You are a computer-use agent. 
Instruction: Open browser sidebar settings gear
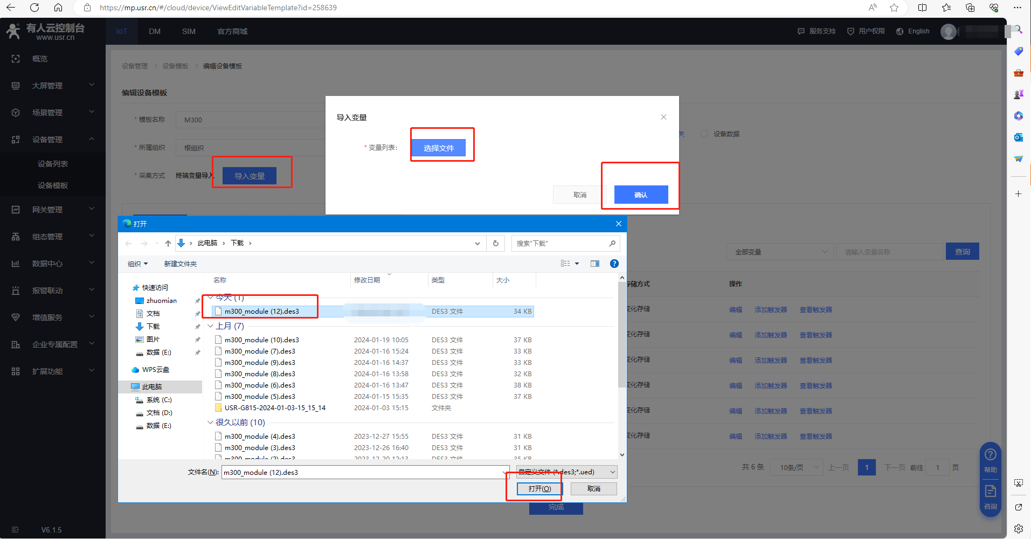(x=1018, y=528)
